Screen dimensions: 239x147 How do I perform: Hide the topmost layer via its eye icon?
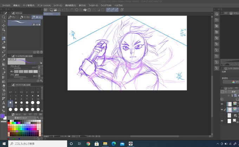coord(222,104)
